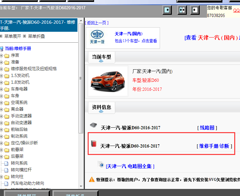The height and width of the screenshot is (196, 240).
Task: Click the 车身电器 folder icon
Action: point(7,89)
